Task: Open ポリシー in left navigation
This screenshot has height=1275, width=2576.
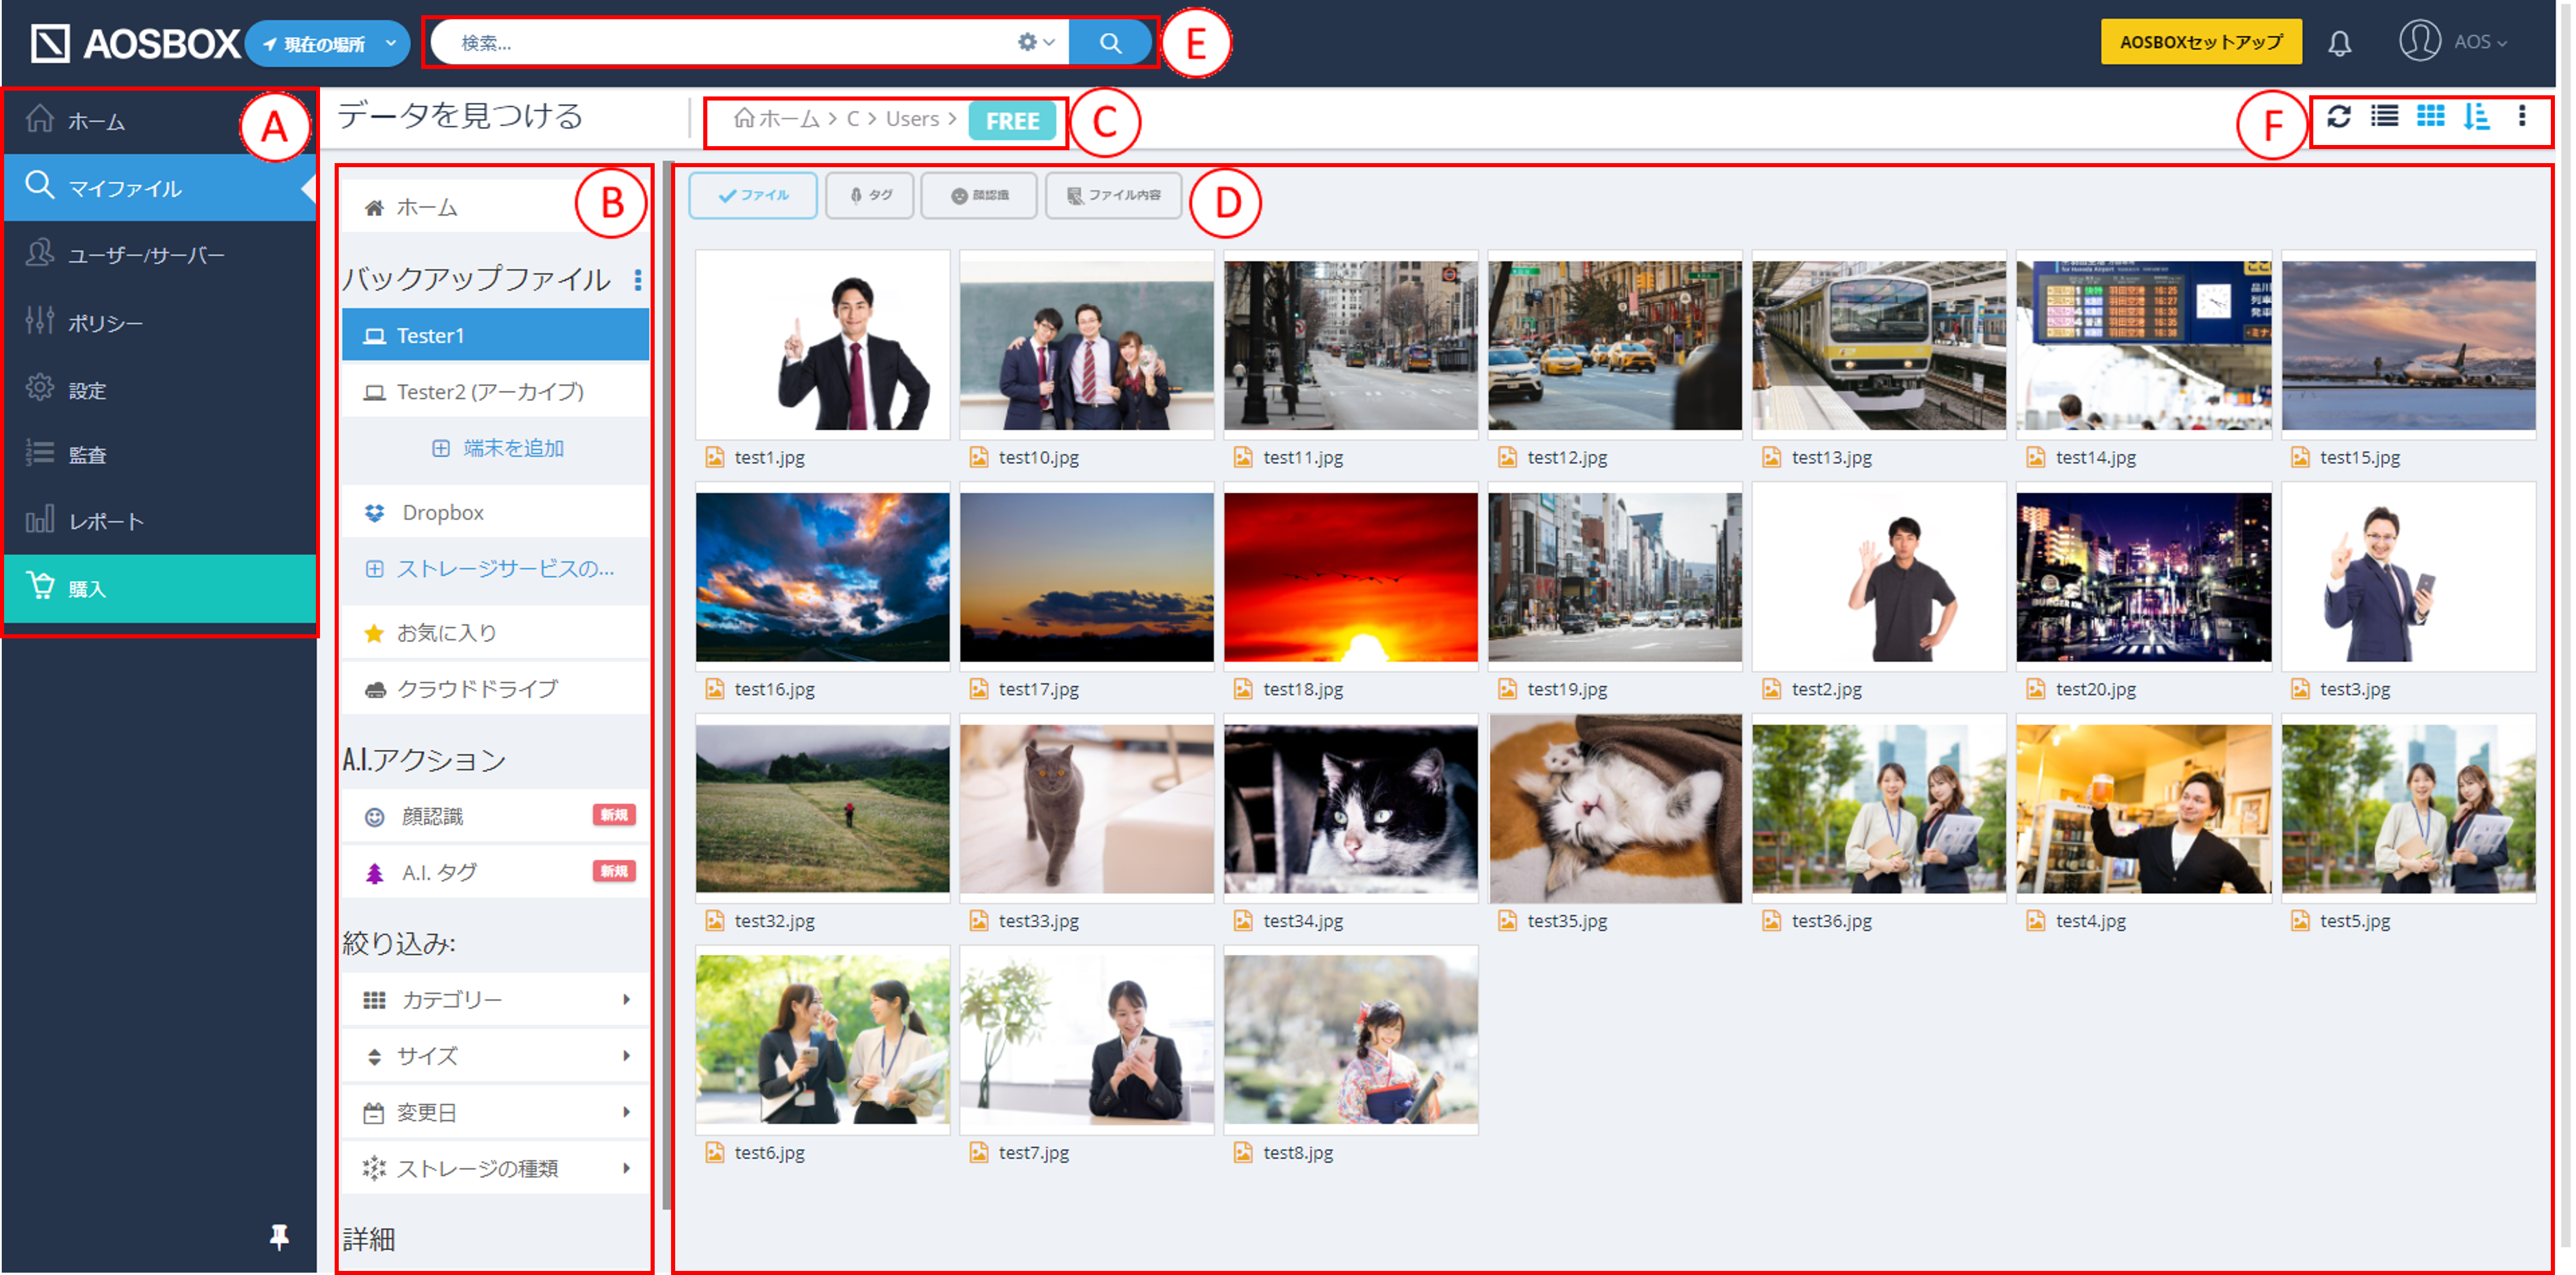Action: (x=160, y=323)
